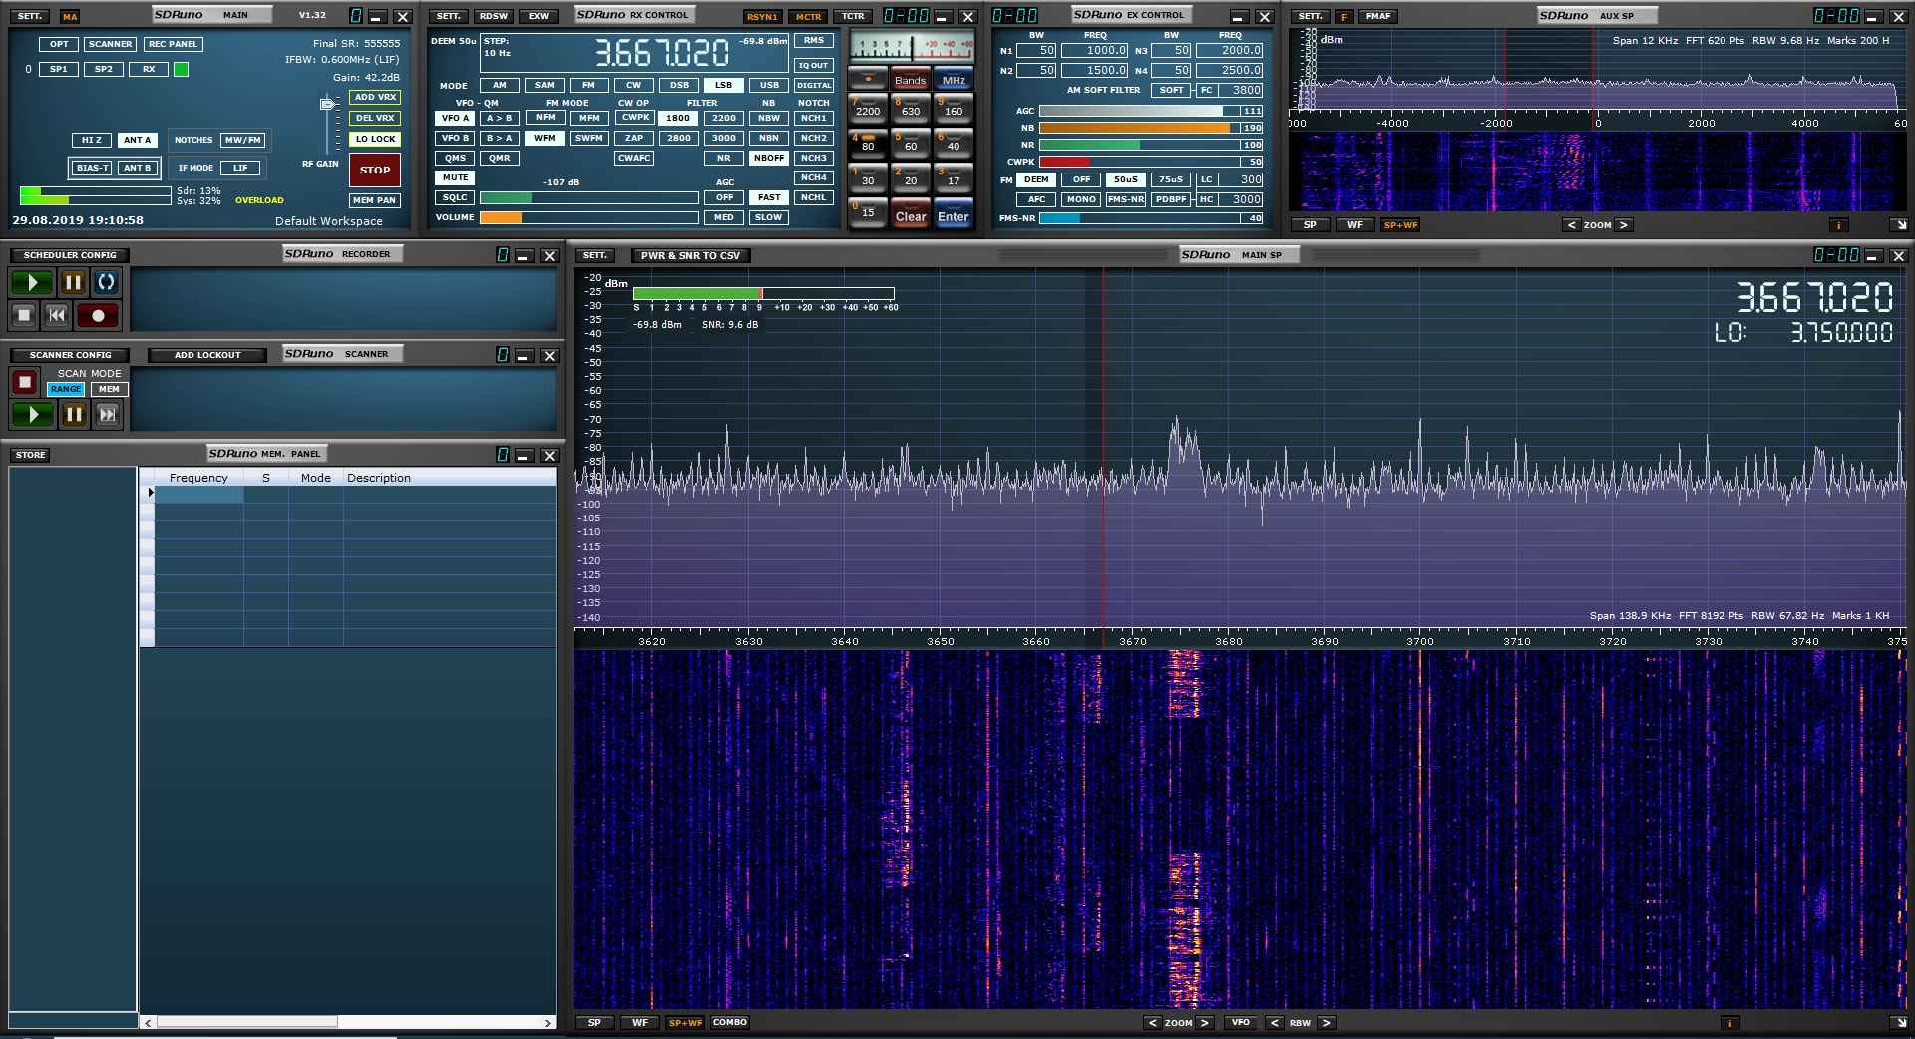Increase RBW in main spectrum
This screenshot has height=1039, width=1915.
coord(1327,1023)
